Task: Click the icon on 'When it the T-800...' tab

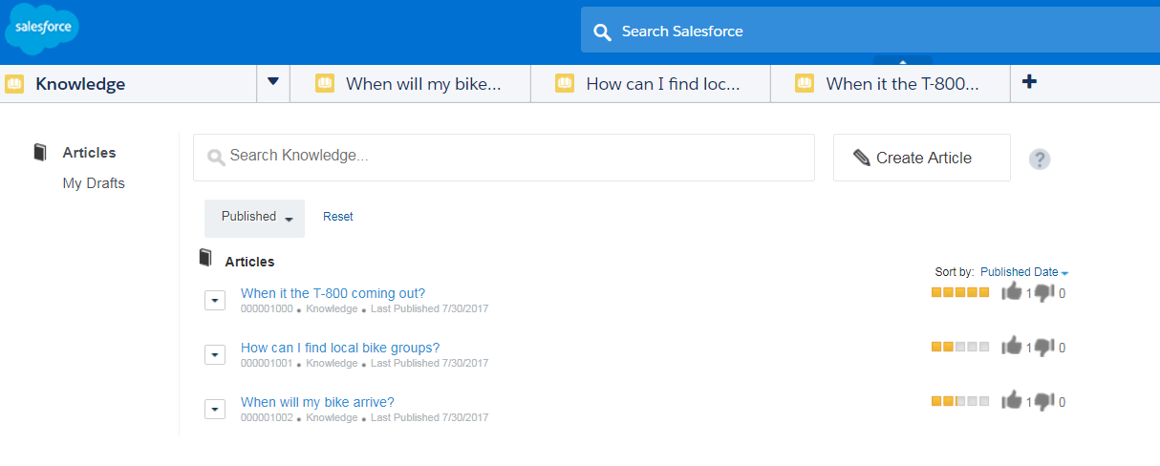Action: (x=805, y=84)
